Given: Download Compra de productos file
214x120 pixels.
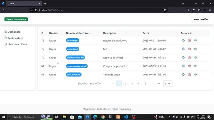Looking at the screenshot, I should pyautogui.click(x=183, y=66).
